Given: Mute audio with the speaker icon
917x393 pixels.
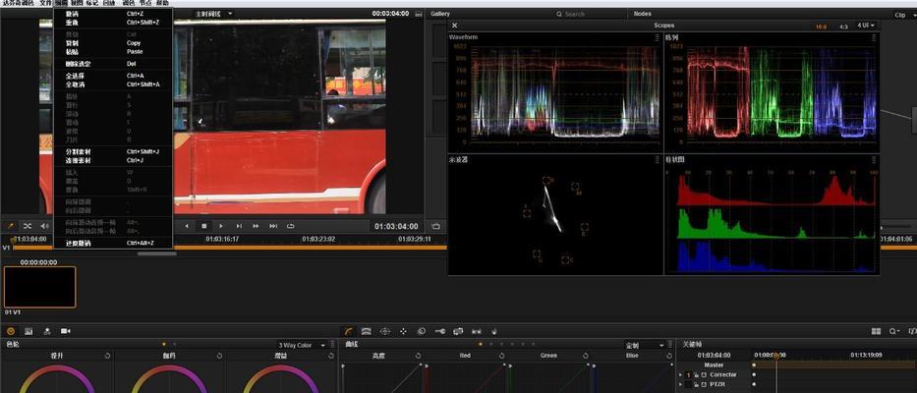Looking at the screenshot, I should click(45, 226).
